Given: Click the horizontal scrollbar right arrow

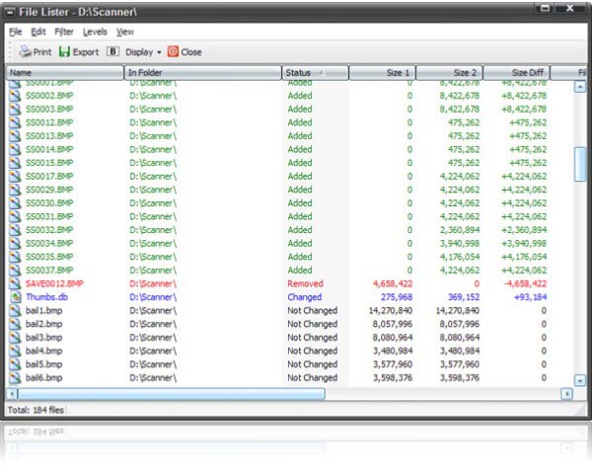Looking at the screenshot, I should (566, 393).
